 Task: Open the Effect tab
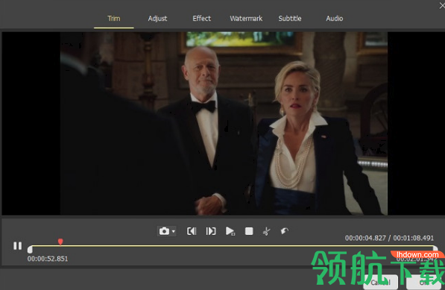pyautogui.click(x=201, y=19)
